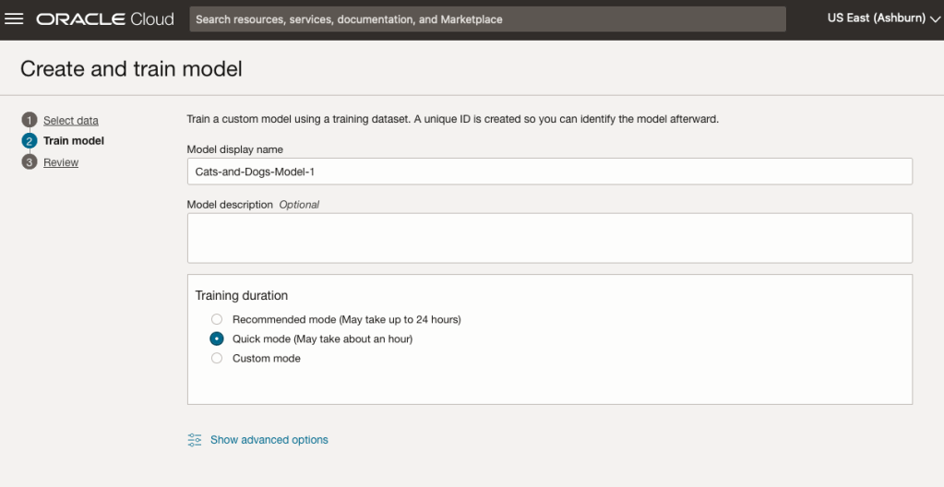Click the Model display name field
Viewport: 944px width, 487px height.
549,172
